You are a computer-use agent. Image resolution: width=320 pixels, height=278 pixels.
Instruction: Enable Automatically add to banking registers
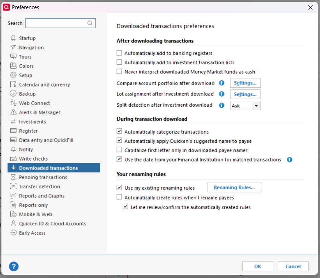[119, 53]
